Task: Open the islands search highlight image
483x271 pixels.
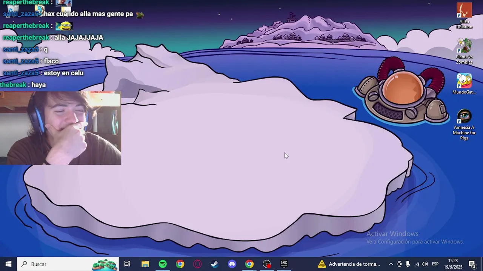Action: 105,264
